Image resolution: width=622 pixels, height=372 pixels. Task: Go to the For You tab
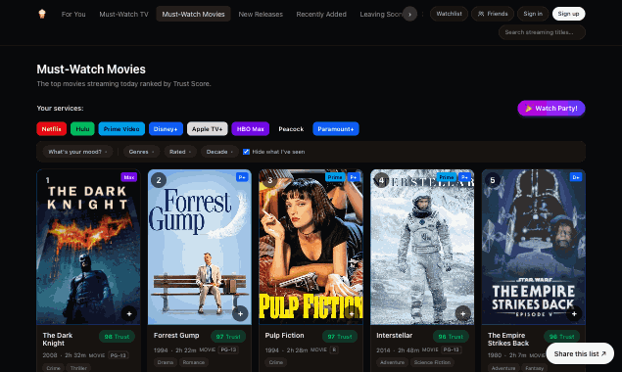point(73,15)
